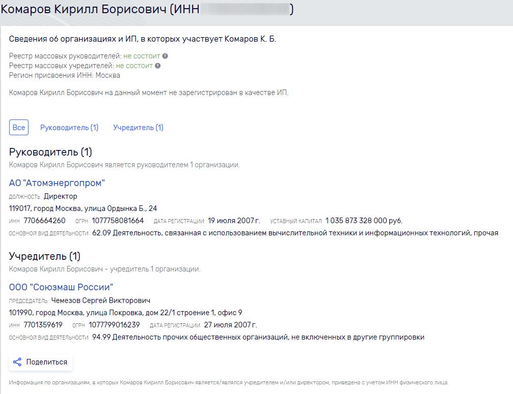The width and height of the screenshot is (513, 394).
Task: Open the АО "Атомэнергопром" company link
Action: [x=57, y=183]
